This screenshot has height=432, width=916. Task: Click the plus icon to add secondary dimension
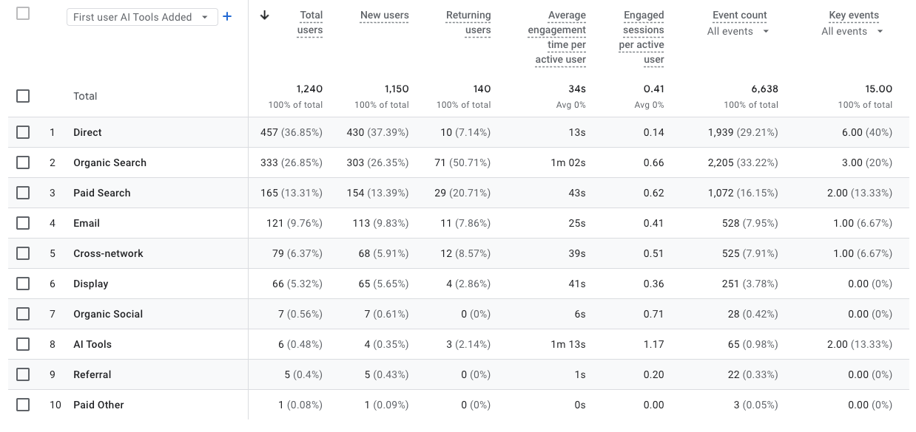[x=227, y=16]
